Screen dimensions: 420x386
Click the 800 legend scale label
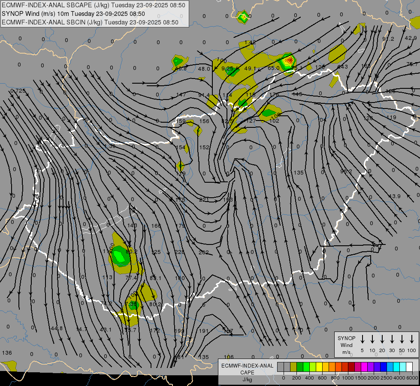[335, 378]
